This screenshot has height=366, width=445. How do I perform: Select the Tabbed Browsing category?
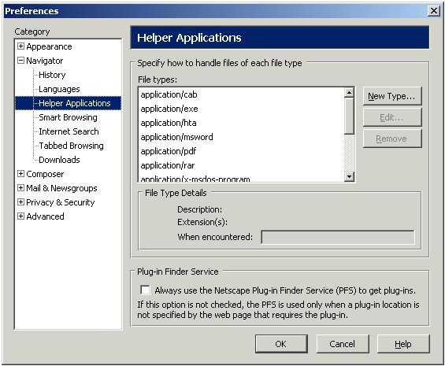tap(71, 146)
